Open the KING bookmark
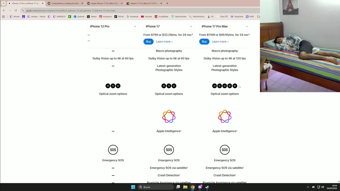Screen dimensions: 340x191 [x=250, y=16]
